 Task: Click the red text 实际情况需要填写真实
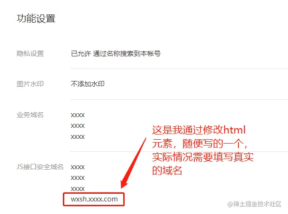(203, 157)
